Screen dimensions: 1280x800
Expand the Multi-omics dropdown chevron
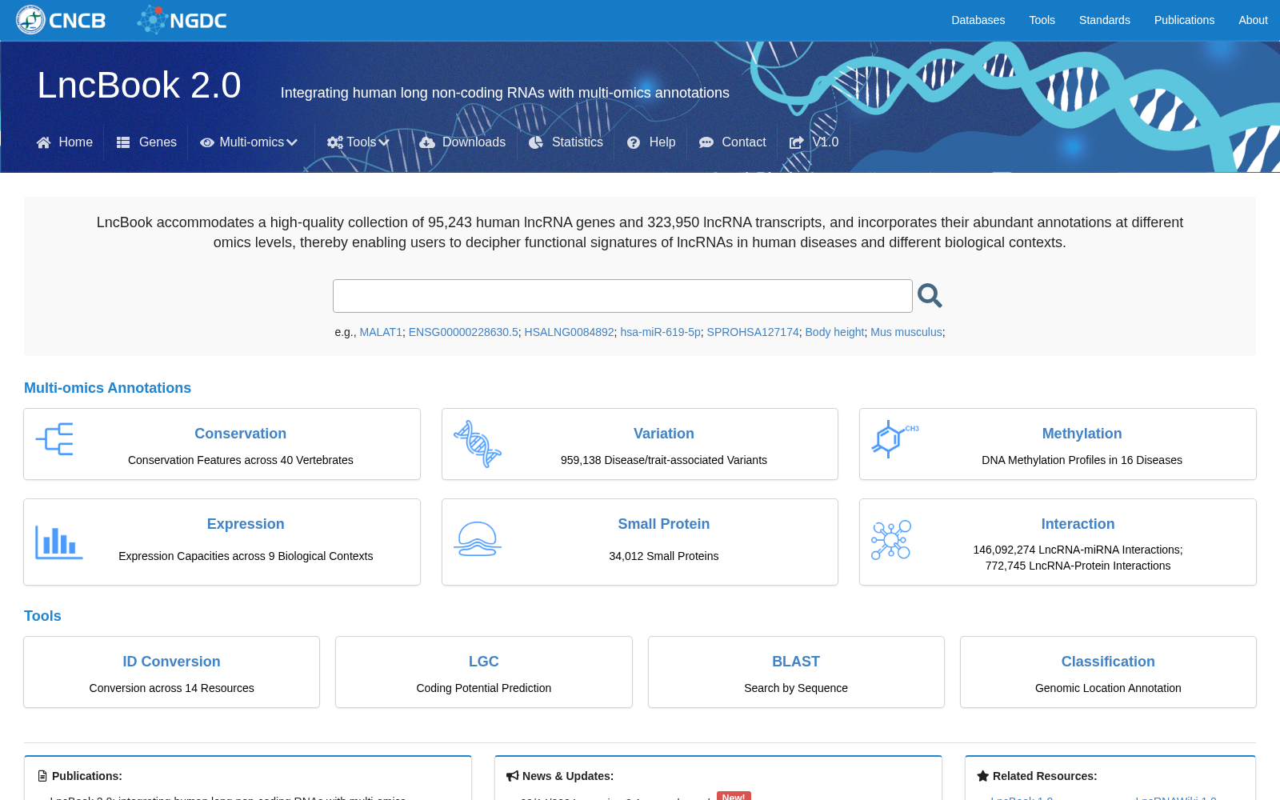[292, 142]
